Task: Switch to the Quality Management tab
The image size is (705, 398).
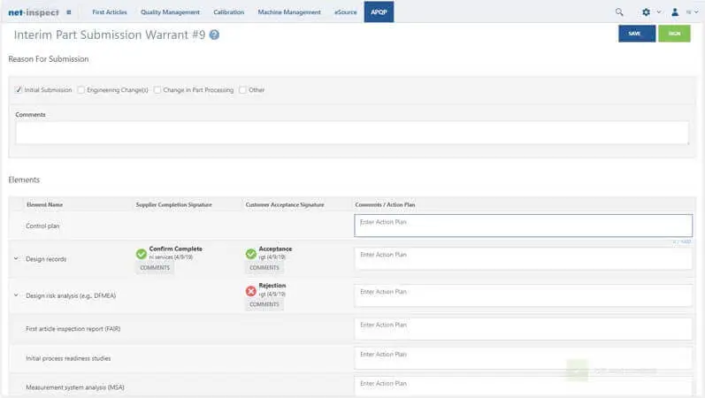Action: click(170, 12)
